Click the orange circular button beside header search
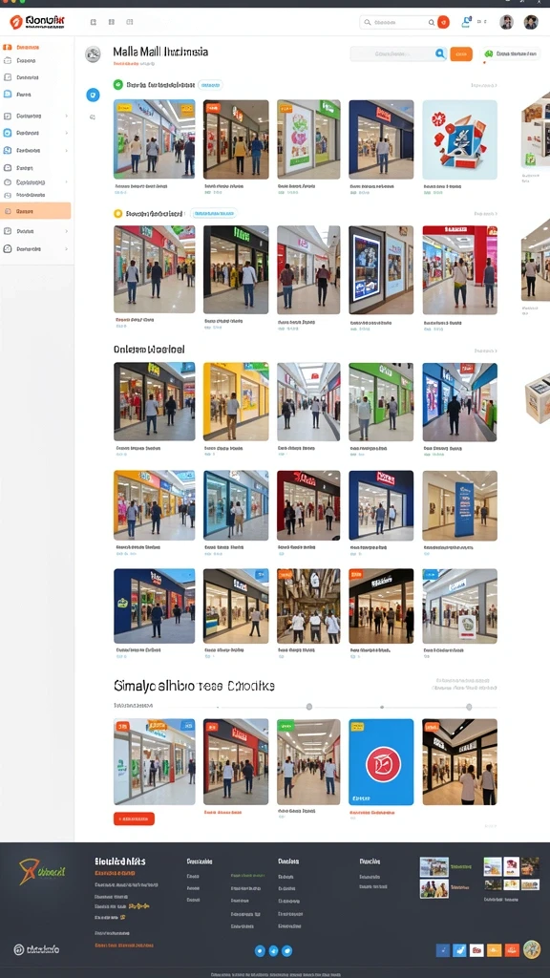Image resolution: width=550 pixels, height=978 pixels. [x=443, y=22]
